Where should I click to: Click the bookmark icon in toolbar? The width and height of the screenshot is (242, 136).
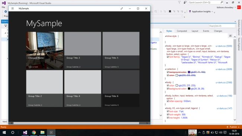[x=170, y=12]
